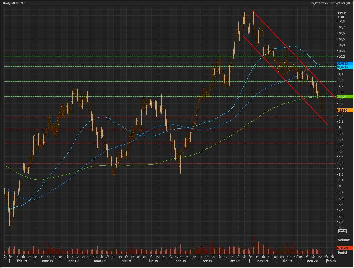Click the mag 19 month label
This screenshot has height=268, width=354.
point(100,261)
